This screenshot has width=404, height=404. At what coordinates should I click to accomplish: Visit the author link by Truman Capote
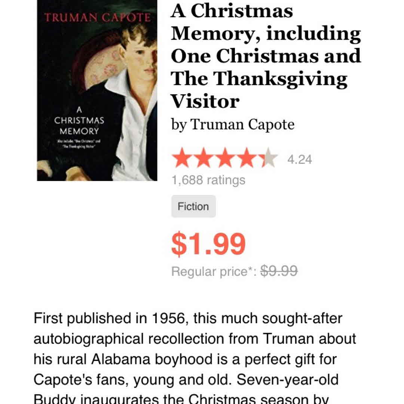click(x=233, y=125)
